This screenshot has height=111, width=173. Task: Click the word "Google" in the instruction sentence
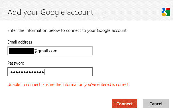104,30
